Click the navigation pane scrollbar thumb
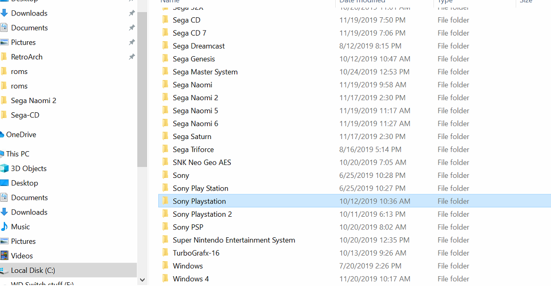Viewport: 551px width, 286px height. pos(142,89)
